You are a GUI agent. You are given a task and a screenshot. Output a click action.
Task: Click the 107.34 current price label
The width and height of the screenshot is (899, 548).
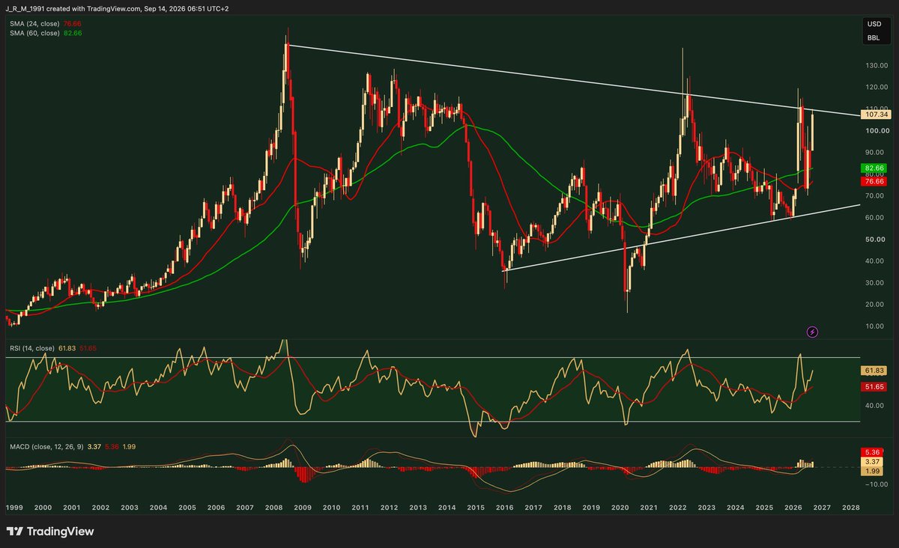(876, 115)
